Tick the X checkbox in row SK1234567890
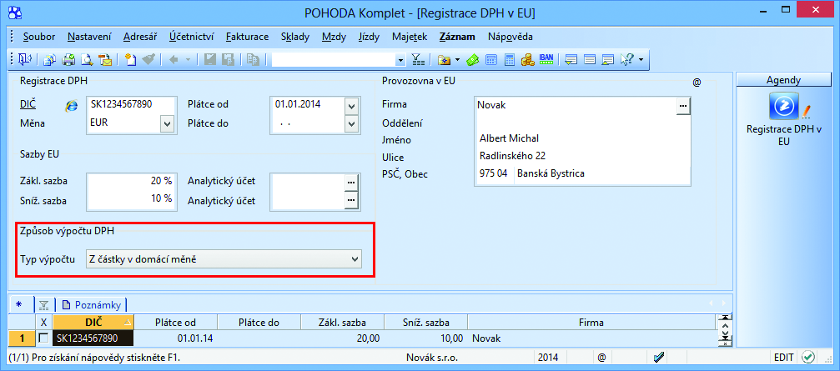840x371 pixels. 44,338
